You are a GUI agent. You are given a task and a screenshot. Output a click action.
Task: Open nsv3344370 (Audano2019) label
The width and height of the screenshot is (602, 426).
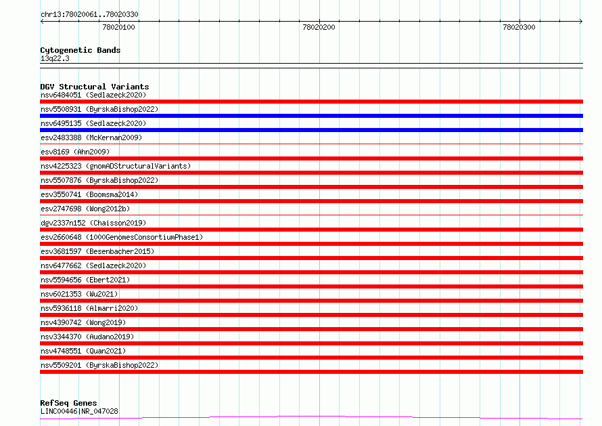[x=87, y=337]
